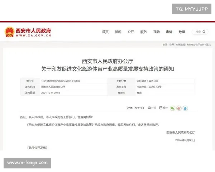Go to the 服务 navigation section
Viewport: 215px width, 172px height.
[x=143, y=32]
